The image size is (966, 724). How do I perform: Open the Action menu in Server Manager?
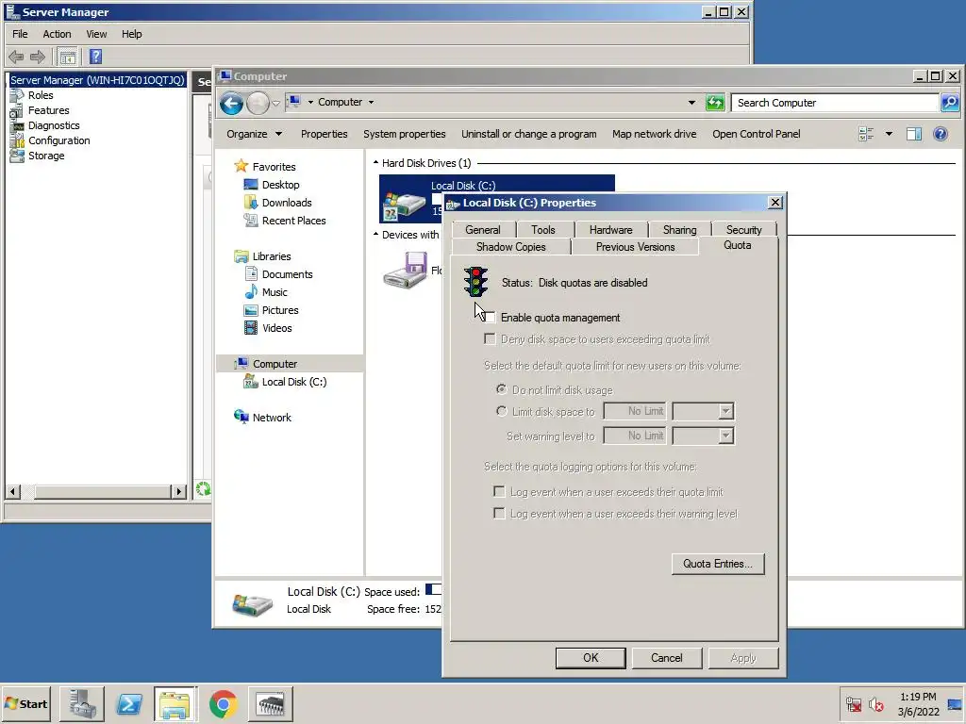point(57,34)
